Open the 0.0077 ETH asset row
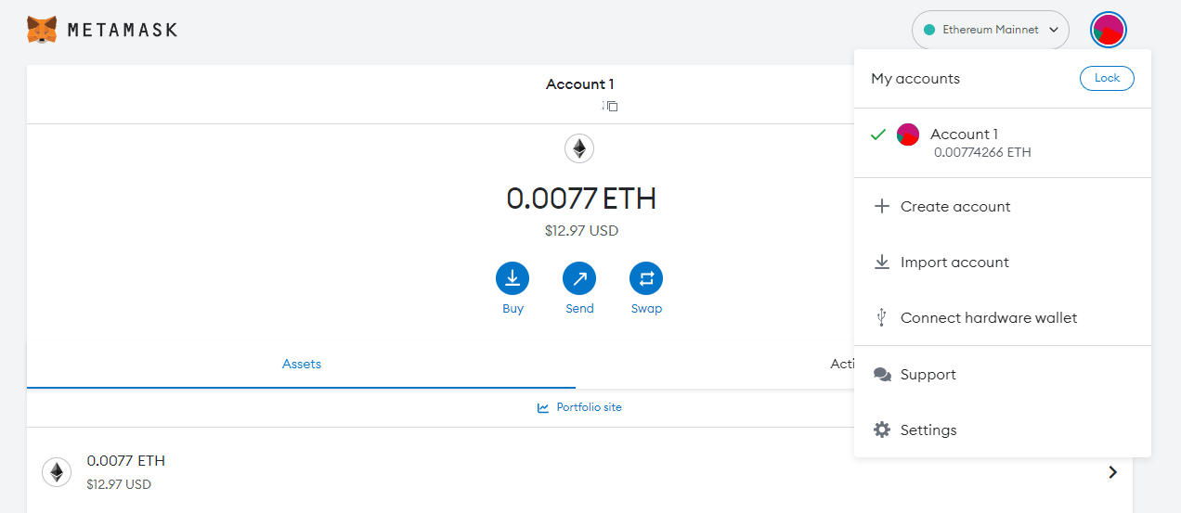The image size is (1181, 513). (579, 472)
